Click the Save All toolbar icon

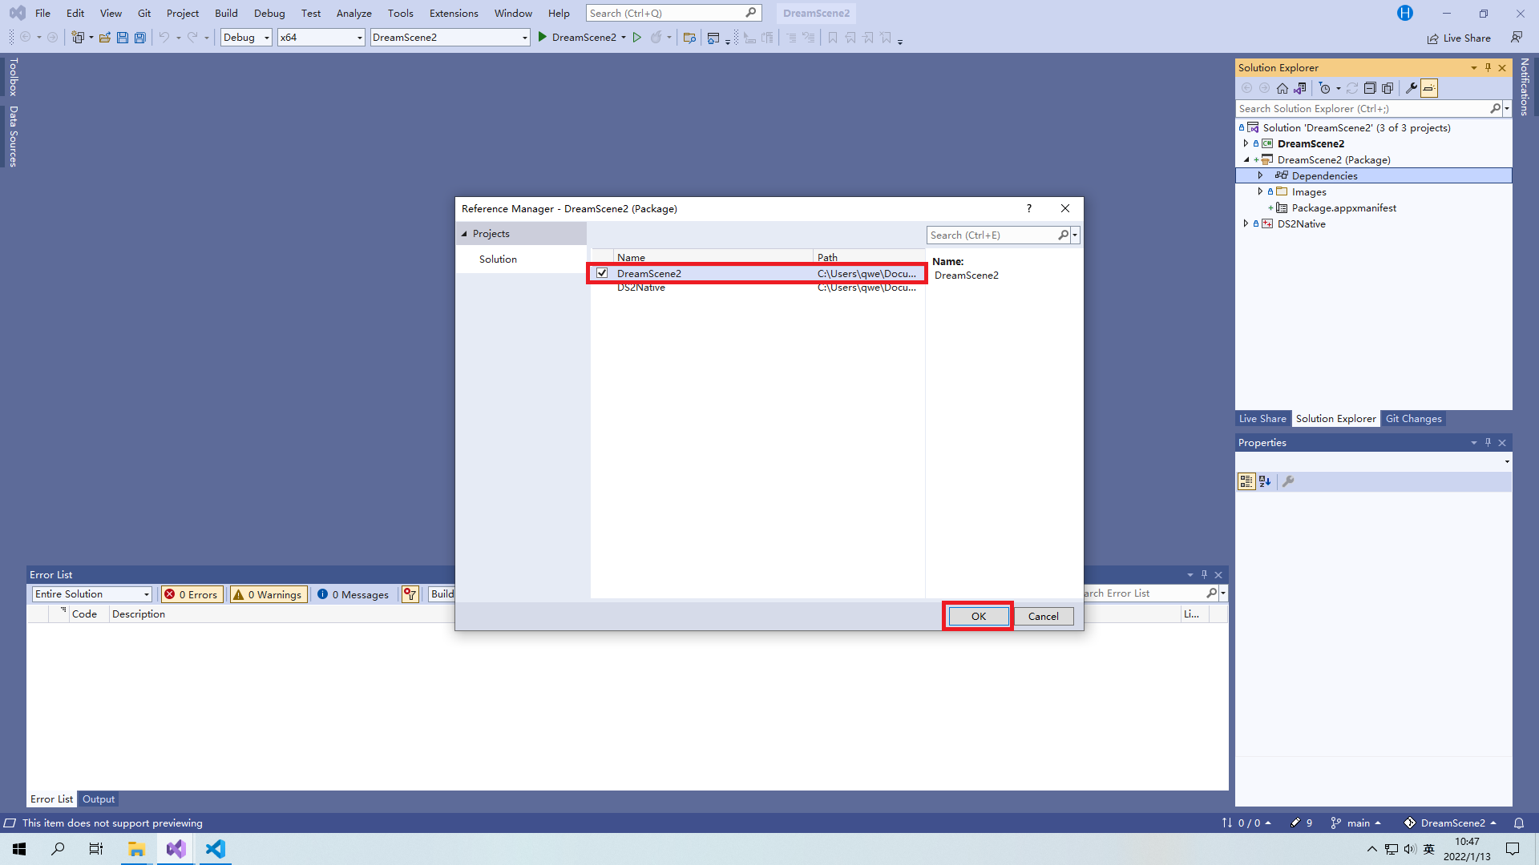tap(140, 38)
